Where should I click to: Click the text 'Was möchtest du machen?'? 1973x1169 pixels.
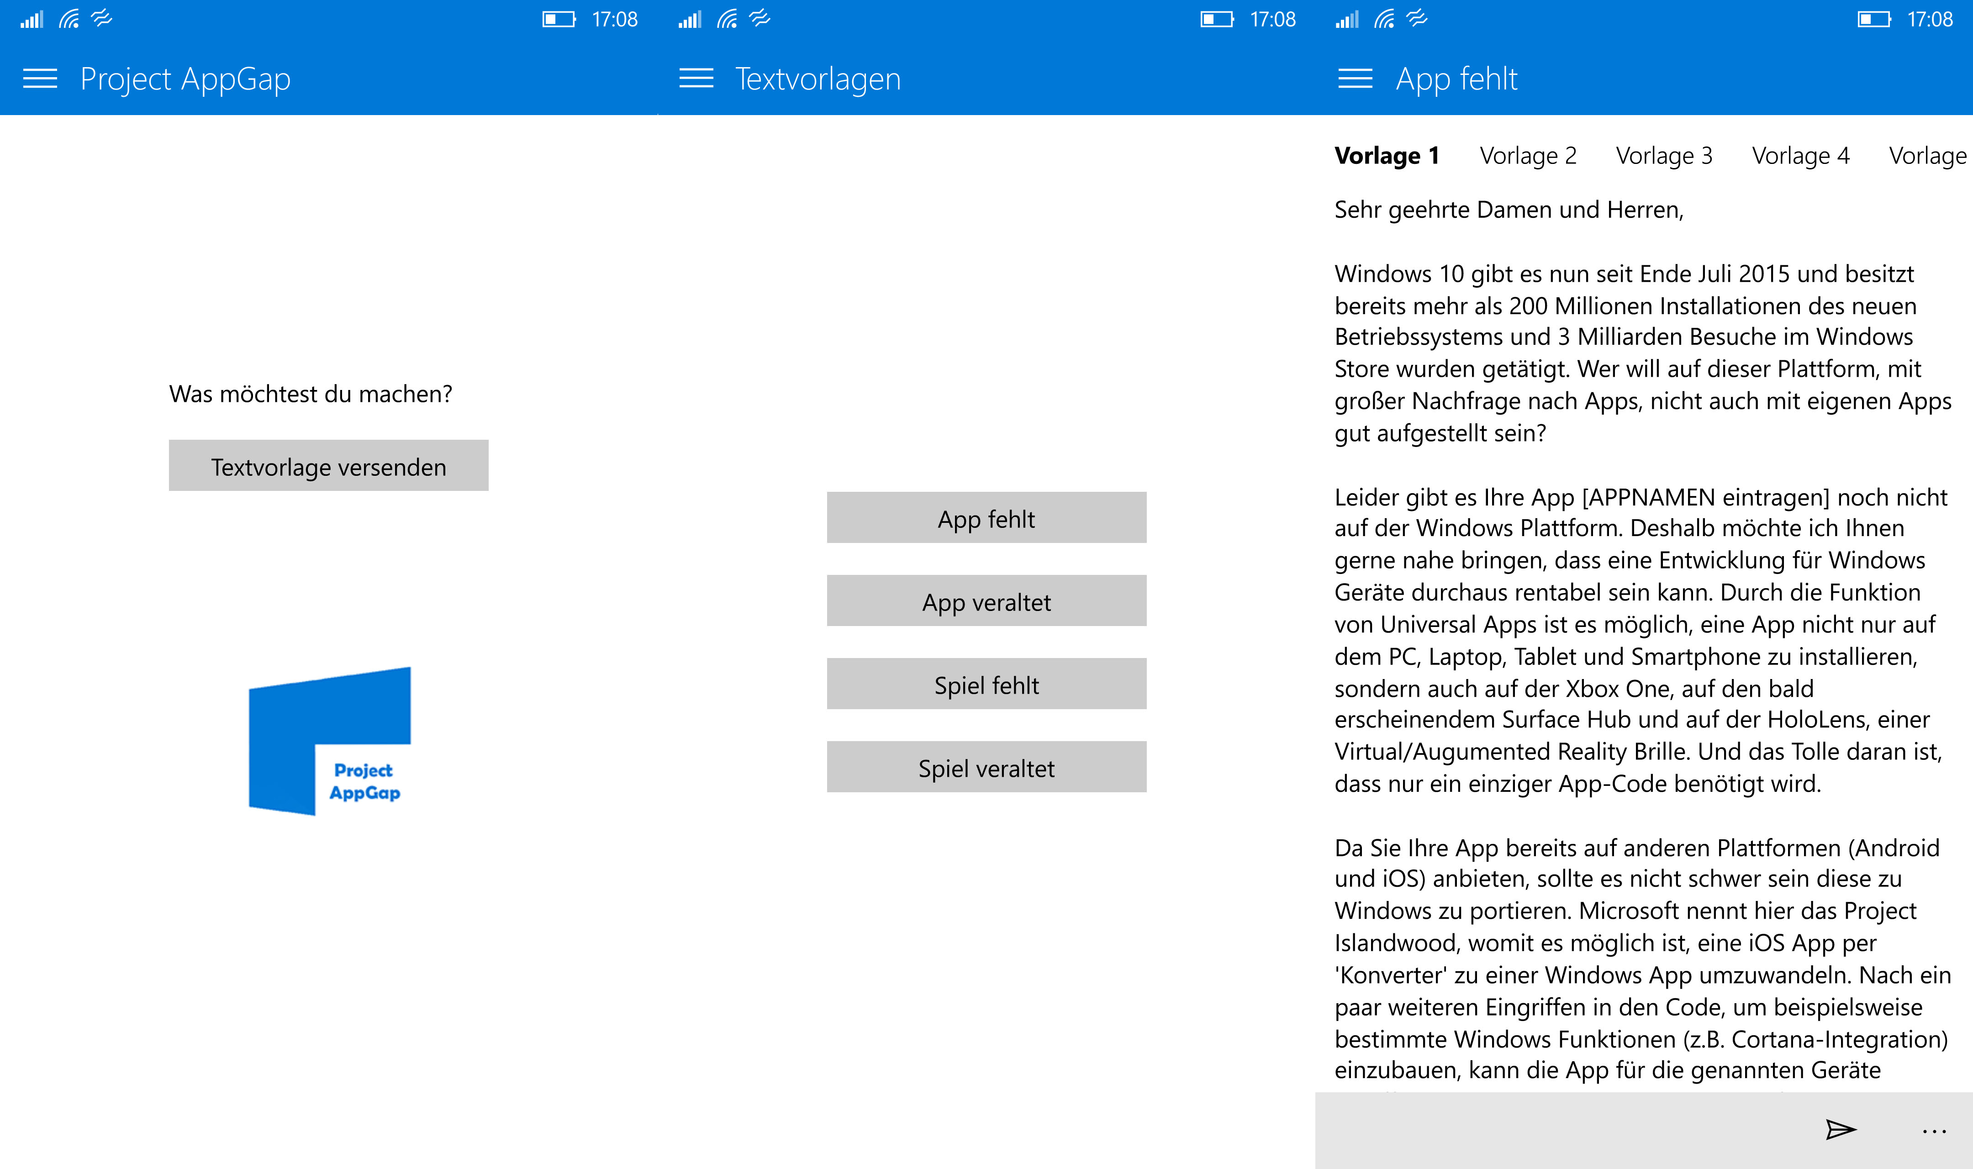click(310, 394)
